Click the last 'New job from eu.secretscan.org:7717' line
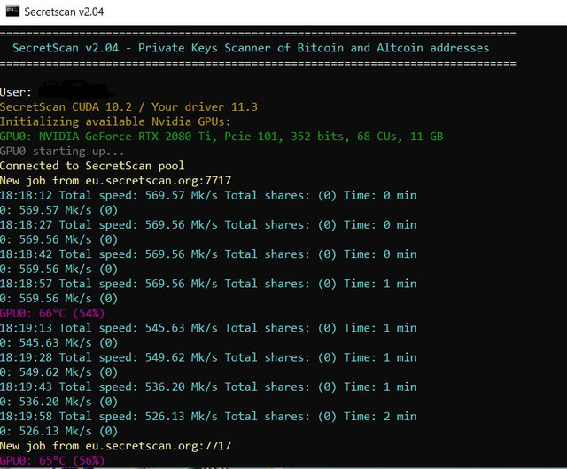 pyautogui.click(x=115, y=446)
